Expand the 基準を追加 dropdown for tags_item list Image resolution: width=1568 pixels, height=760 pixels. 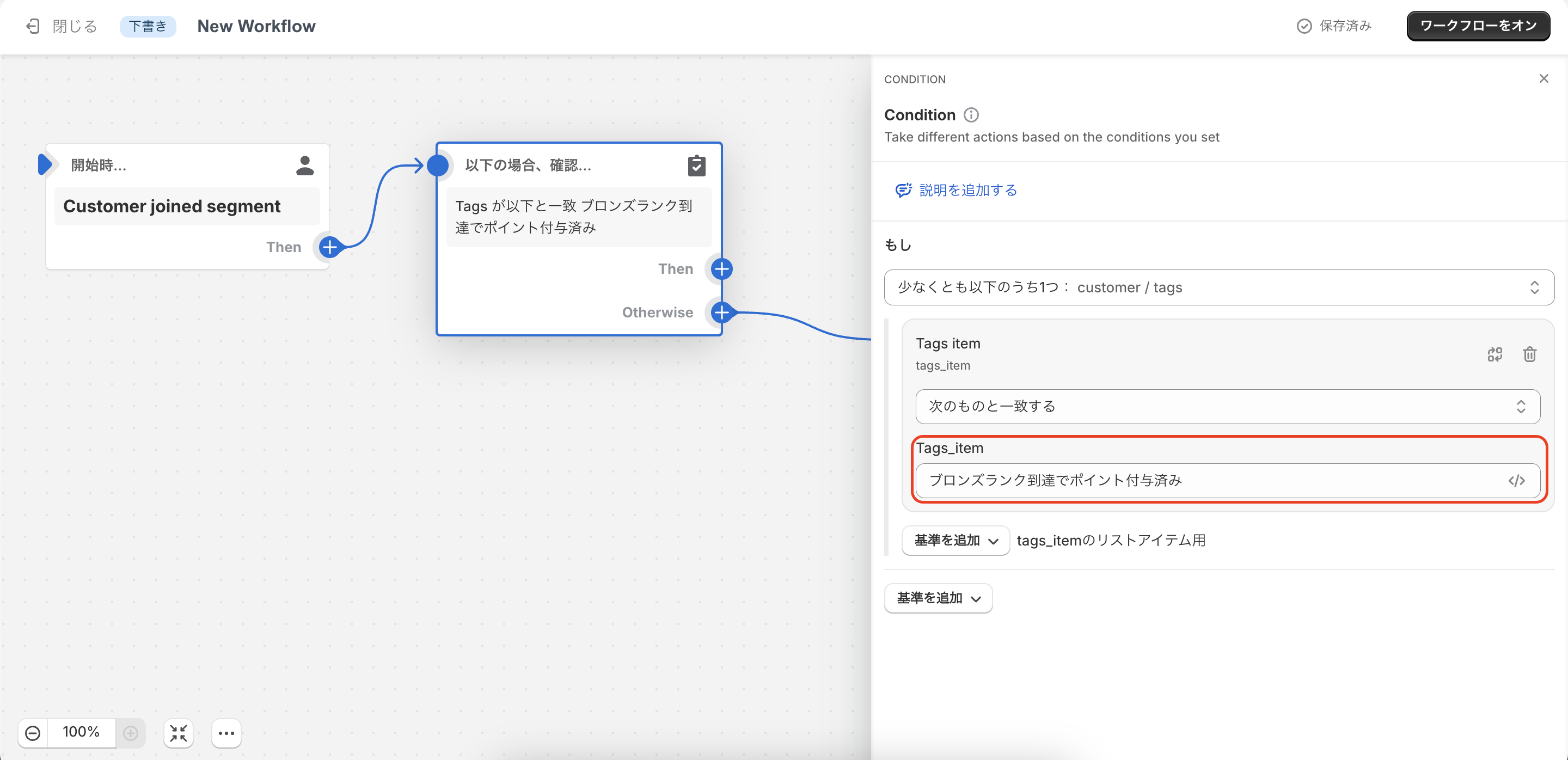[955, 541]
